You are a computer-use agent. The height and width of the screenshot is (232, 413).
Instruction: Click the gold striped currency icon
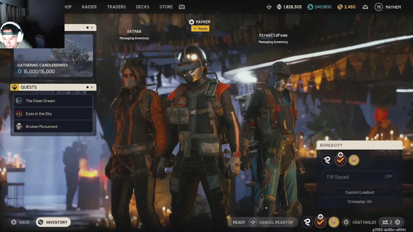[x=340, y=7]
